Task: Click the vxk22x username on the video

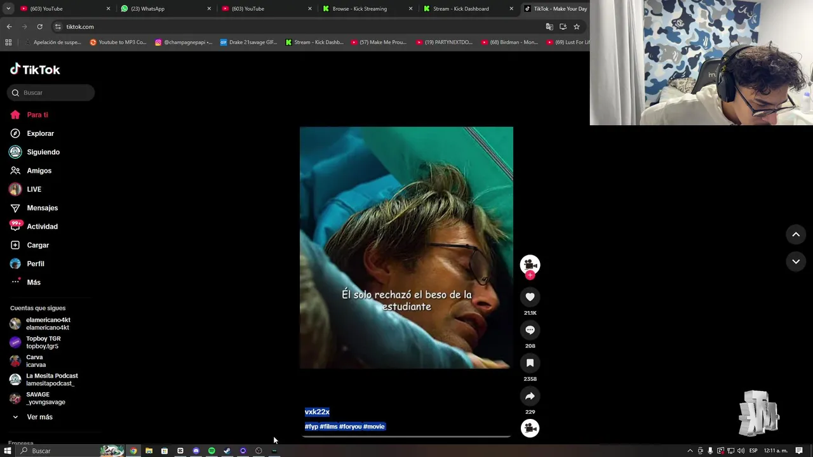Action: 317,412
